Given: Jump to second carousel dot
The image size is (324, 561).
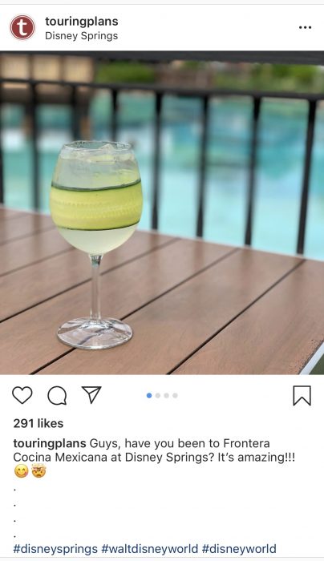Looking at the screenshot, I should [x=158, y=395].
